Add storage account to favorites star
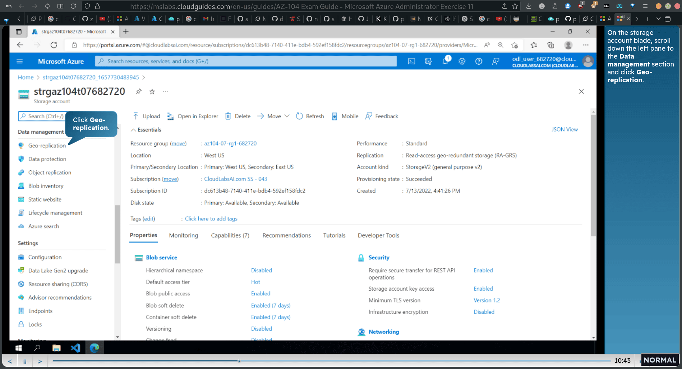Image resolution: width=682 pixels, height=369 pixels. [x=152, y=92]
